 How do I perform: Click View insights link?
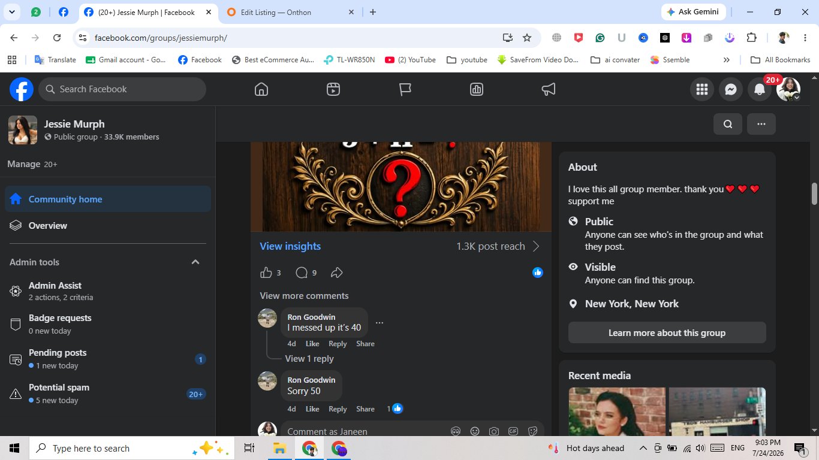[290, 246]
